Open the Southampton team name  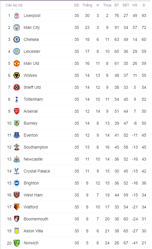pos(36,147)
